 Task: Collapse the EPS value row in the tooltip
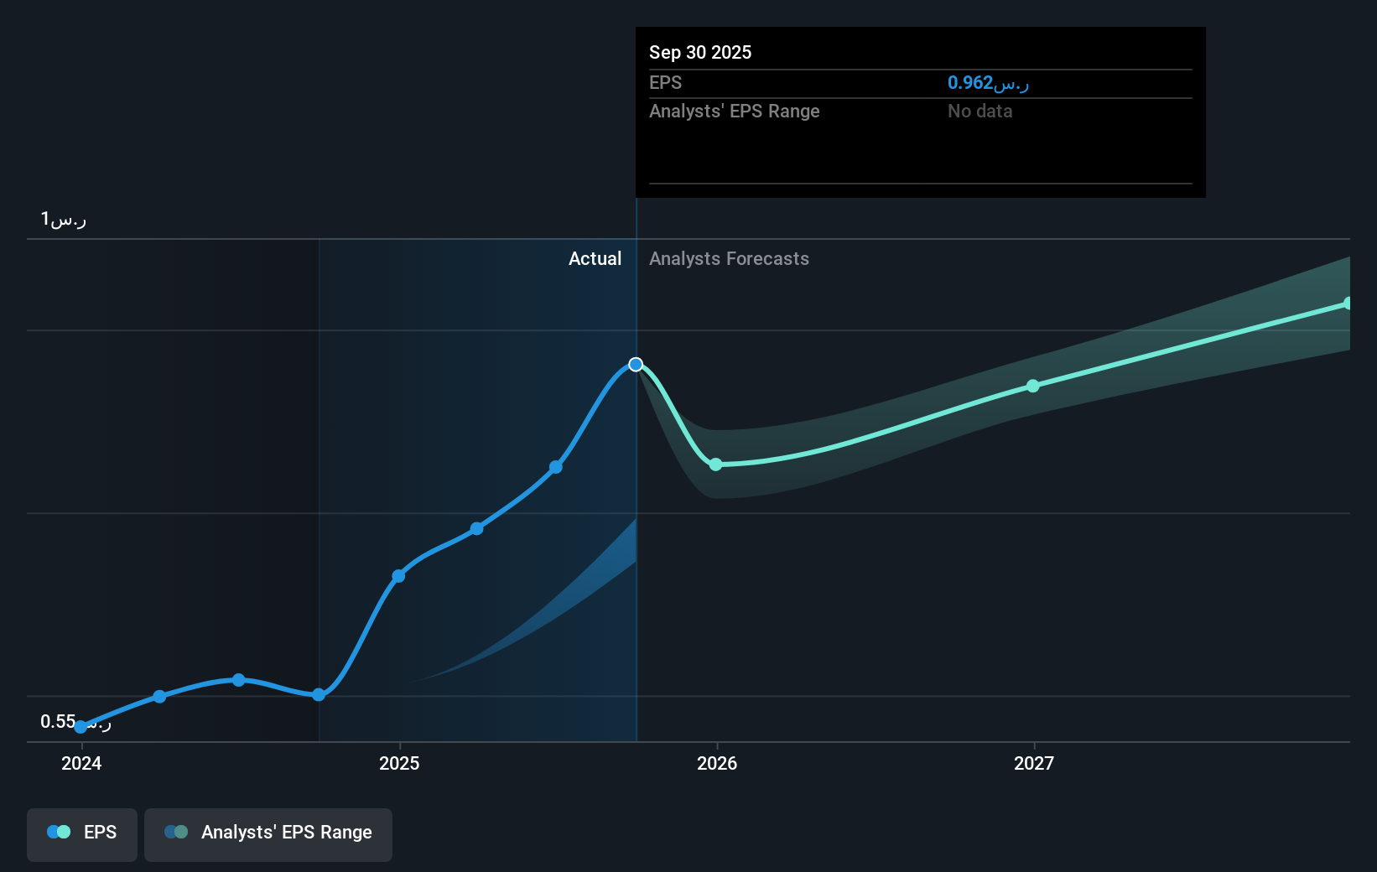664,82
